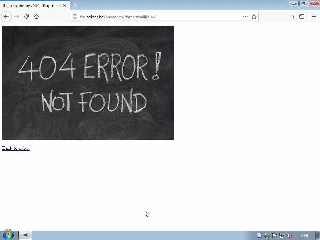Show site information for ftp.belnet.be
Screen dimensions: 320x240
75,17
